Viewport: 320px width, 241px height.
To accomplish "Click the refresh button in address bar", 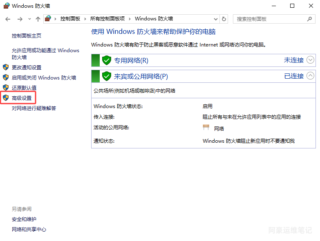I will tap(224, 19).
